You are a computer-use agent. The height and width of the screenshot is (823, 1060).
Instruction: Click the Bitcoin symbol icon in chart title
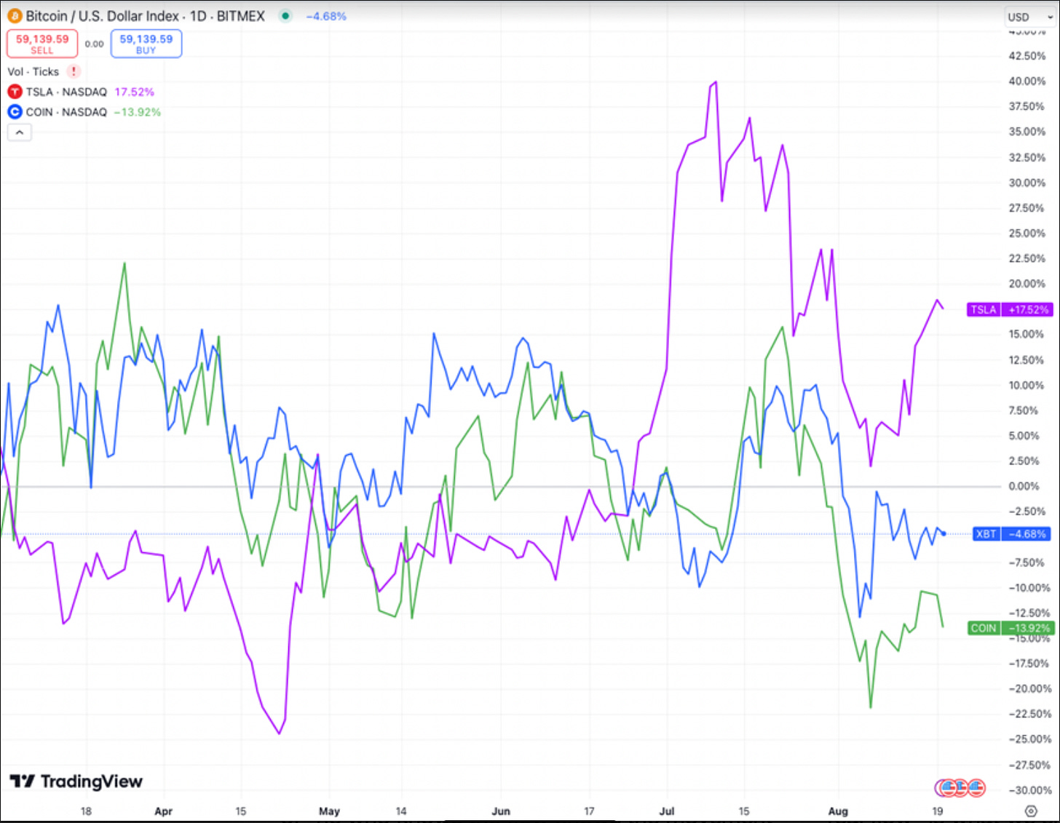tap(15, 16)
